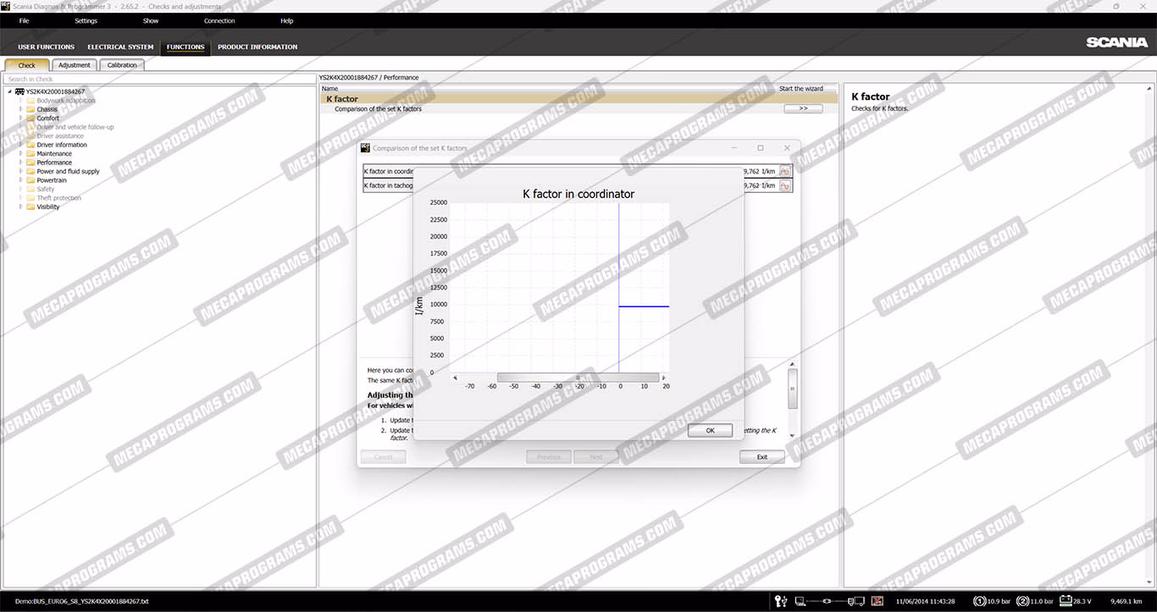Screen dimensions: 1157x612
Task: Click the Scania app icon in title bar
Action: point(5,6)
